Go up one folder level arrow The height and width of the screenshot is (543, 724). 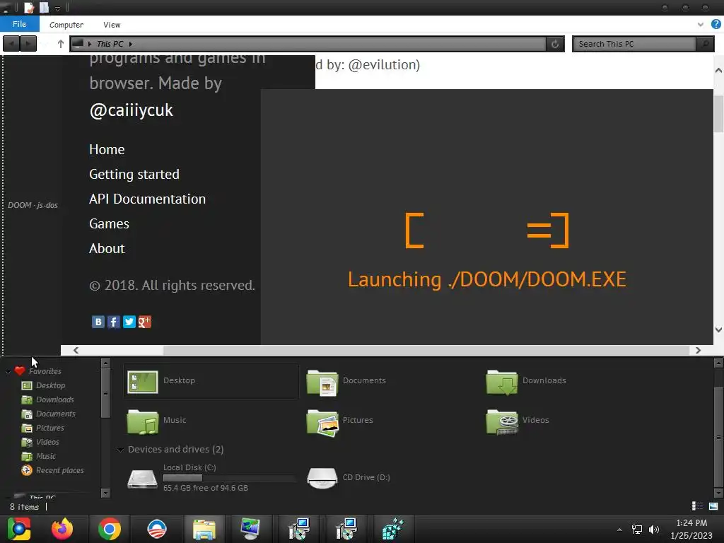(61, 44)
